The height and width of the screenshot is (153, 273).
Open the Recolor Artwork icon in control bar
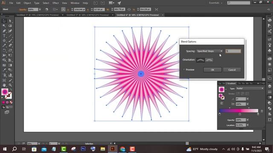(46, 9)
